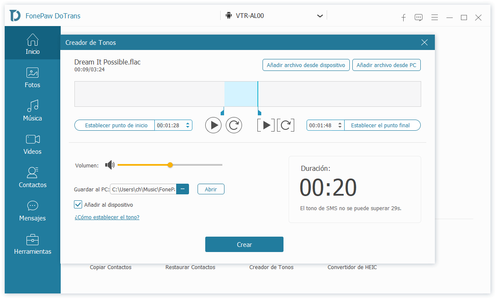Expand the VTR-AL00 device dropdown
Image resolution: width=496 pixels, height=299 pixels.
coord(320,16)
